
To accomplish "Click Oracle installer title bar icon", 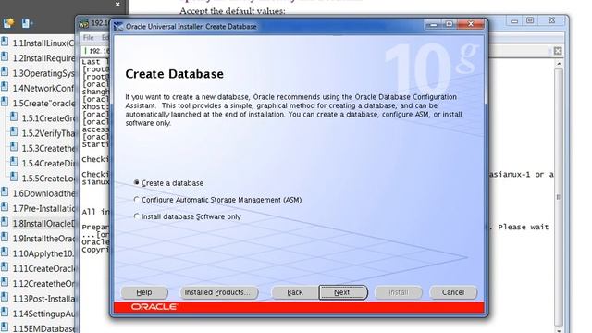I will [x=118, y=27].
